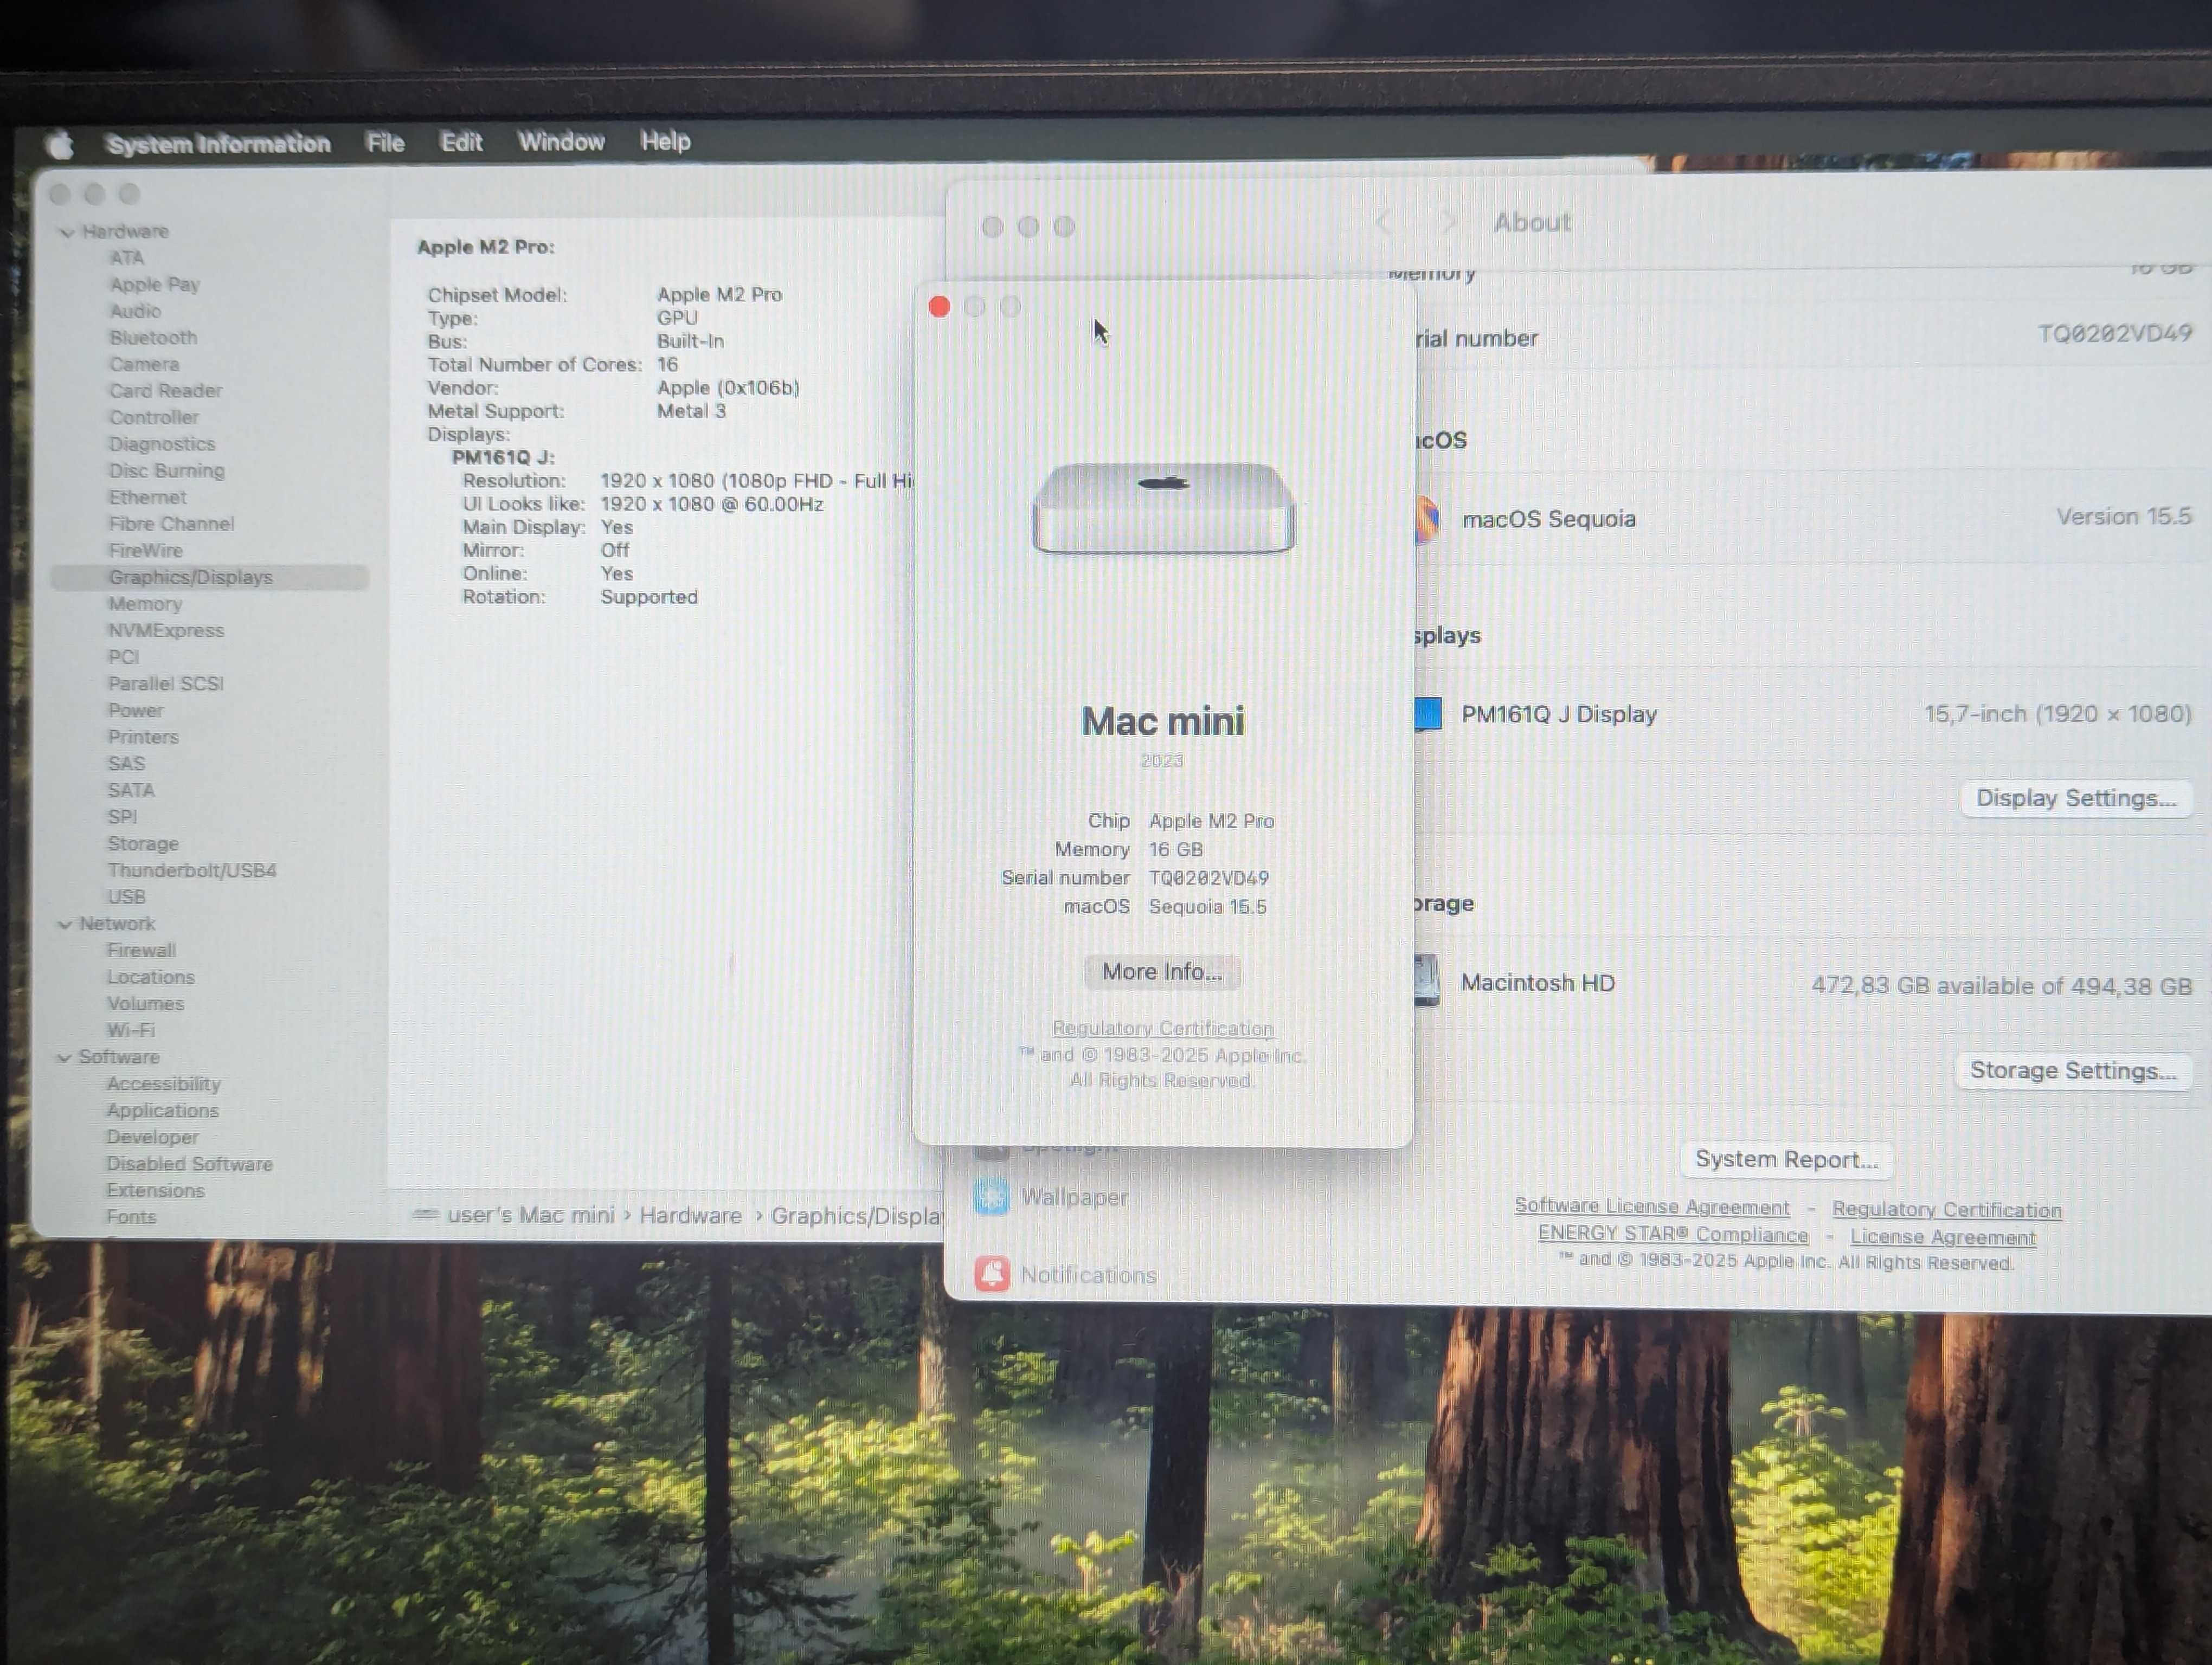The height and width of the screenshot is (1665, 2212).
Task: Close the Mac mini About dialog
Action: click(939, 307)
